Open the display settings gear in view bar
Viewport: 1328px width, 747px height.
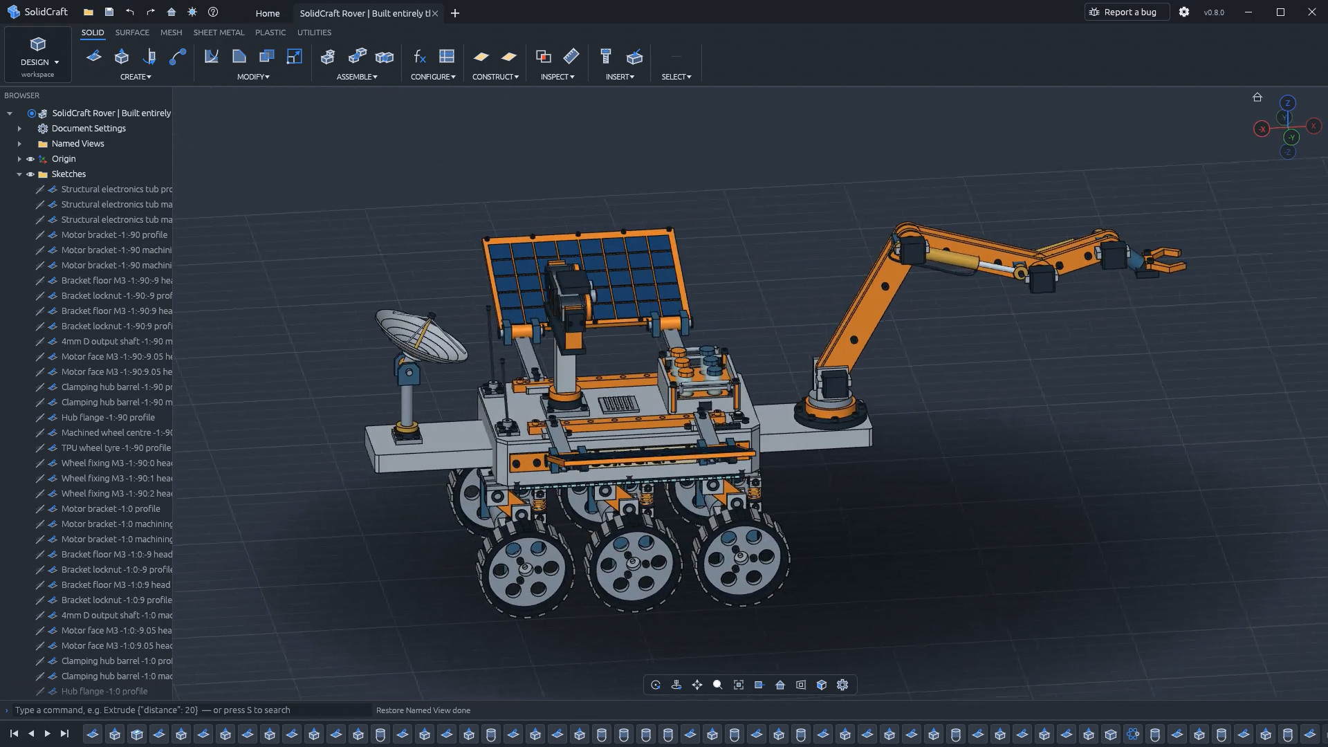coord(842,685)
